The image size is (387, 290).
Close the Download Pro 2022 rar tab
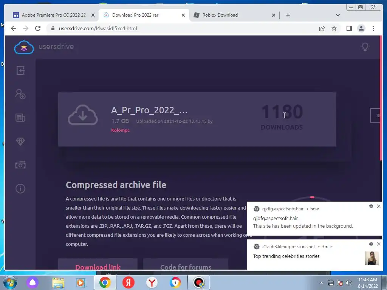(x=183, y=15)
